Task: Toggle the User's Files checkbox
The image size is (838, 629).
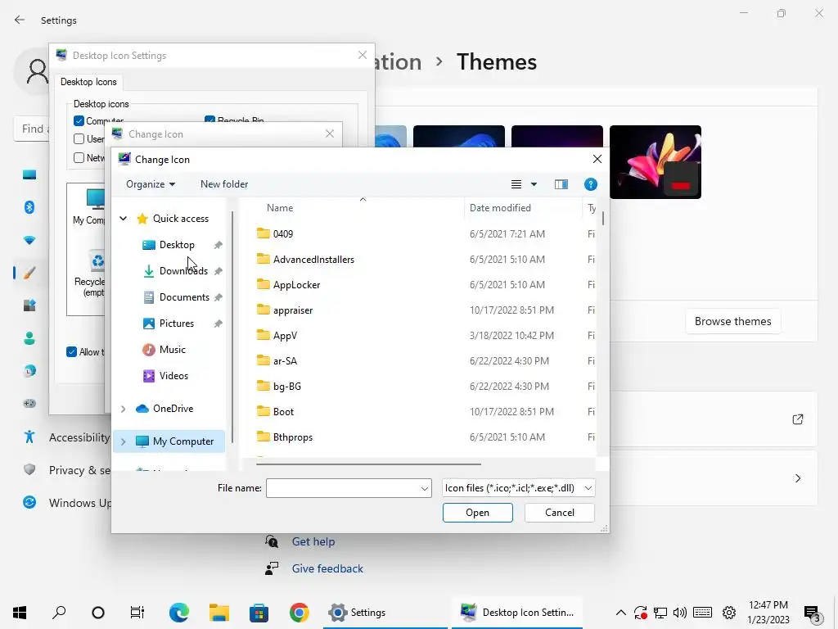Action: pyautogui.click(x=79, y=139)
